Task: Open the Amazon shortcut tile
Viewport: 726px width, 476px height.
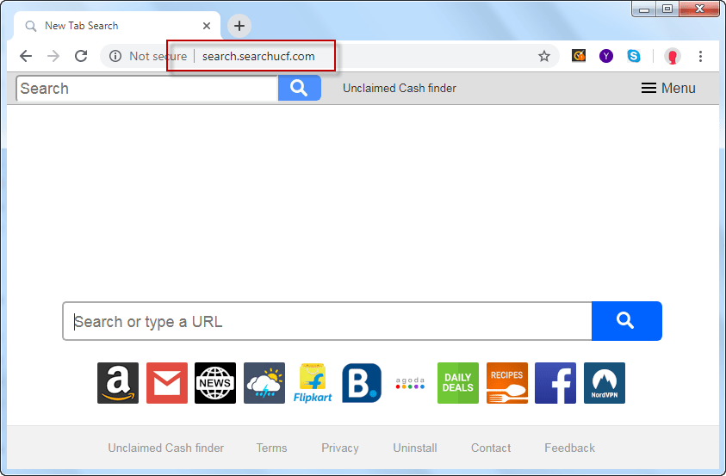Action: point(118,383)
